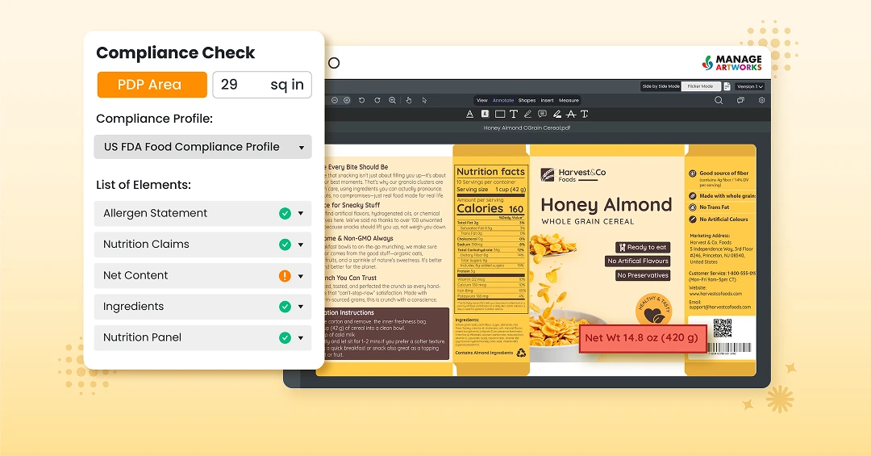Open the comments panel icon
The height and width of the screenshot is (456, 871).
(x=740, y=101)
